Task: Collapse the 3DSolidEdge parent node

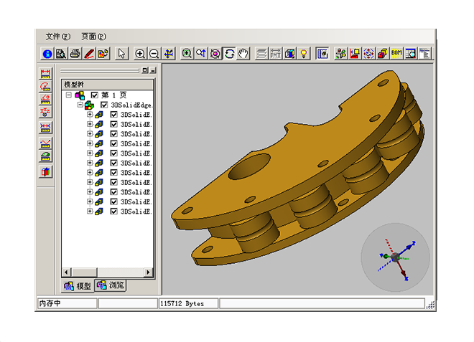Action: pyautogui.click(x=80, y=105)
